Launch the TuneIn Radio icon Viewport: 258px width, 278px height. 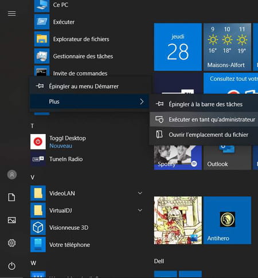tap(38, 159)
